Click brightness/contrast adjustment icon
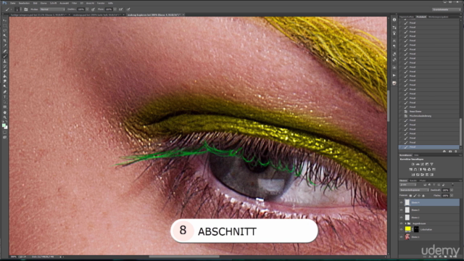 413,164
